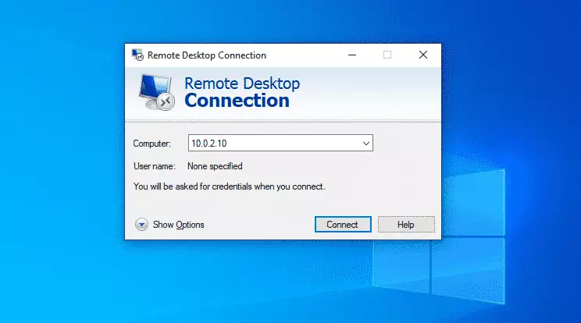Click the Connect button

[x=343, y=224]
